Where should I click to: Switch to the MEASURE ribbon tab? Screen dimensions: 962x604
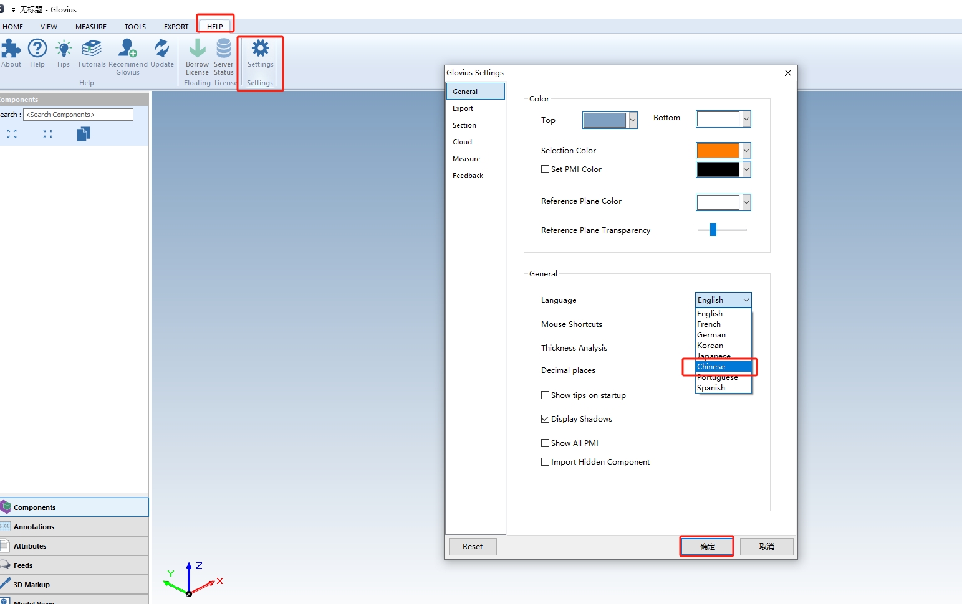pos(91,27)
